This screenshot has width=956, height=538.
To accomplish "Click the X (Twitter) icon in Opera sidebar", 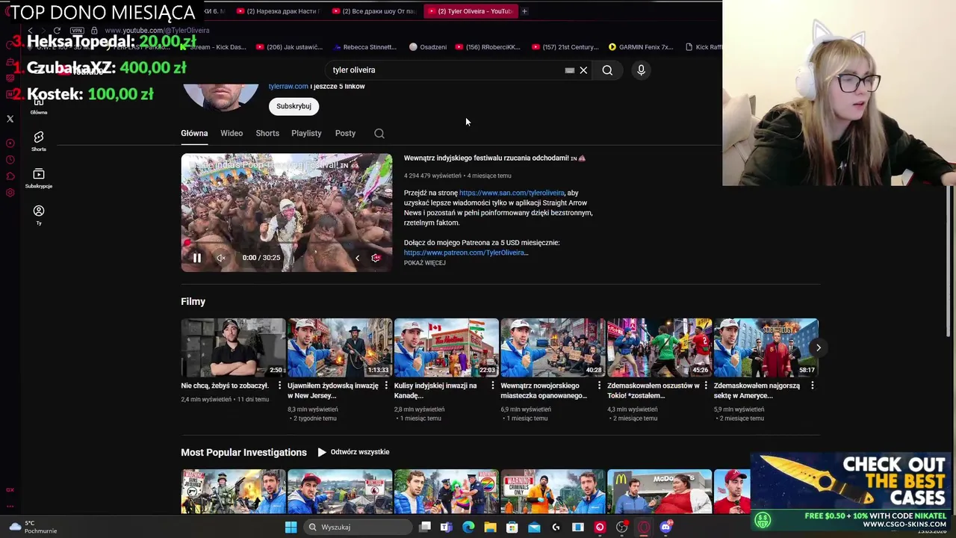I will click(x=10, y=119).
